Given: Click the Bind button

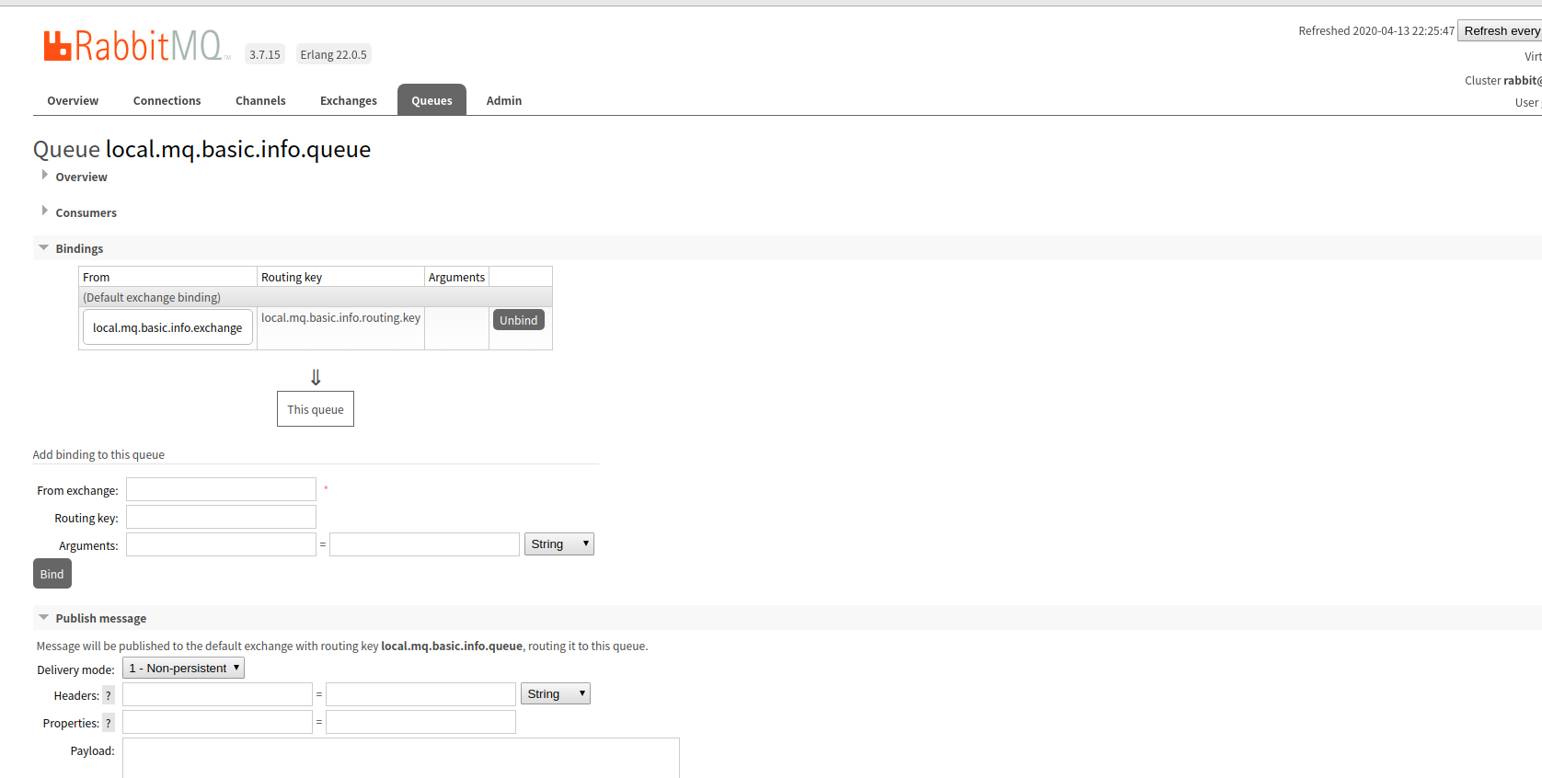Looking at the screenshot, I should (x=52, y=574).
